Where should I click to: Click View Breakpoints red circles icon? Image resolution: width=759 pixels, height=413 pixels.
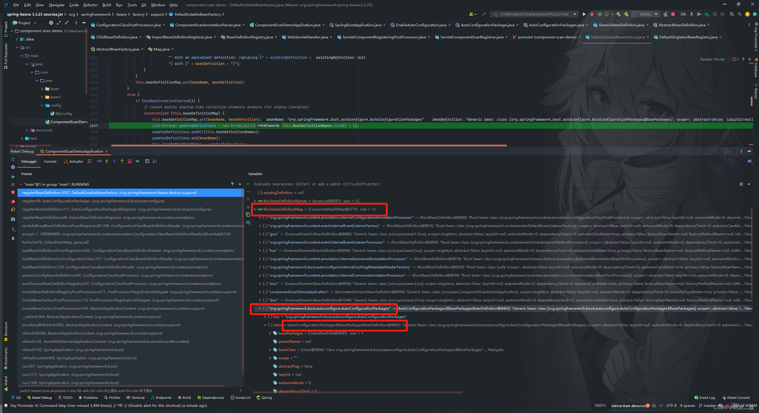[13, 202]
